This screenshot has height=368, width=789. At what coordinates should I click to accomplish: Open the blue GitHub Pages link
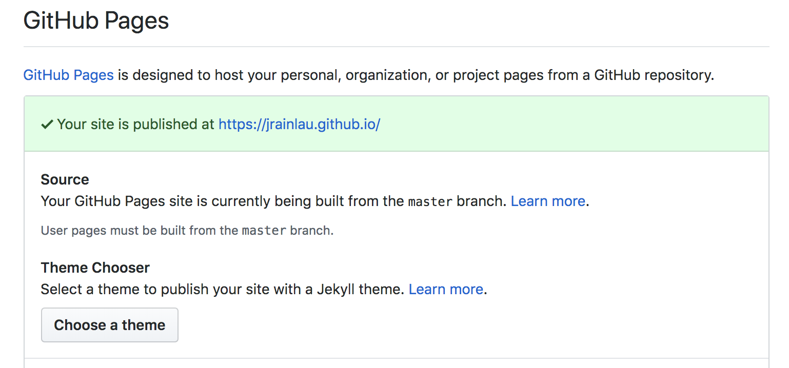(68, 75)
